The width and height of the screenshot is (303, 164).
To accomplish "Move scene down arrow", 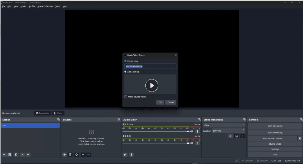I will 28,155.
